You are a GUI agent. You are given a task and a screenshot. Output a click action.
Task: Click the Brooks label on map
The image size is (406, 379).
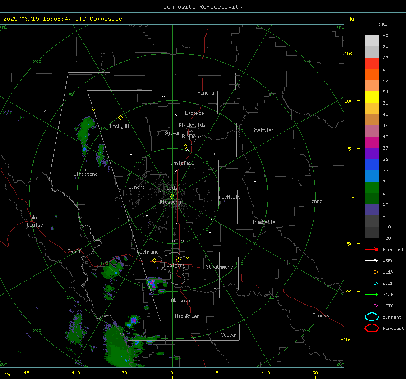click(x=321, y=315)
